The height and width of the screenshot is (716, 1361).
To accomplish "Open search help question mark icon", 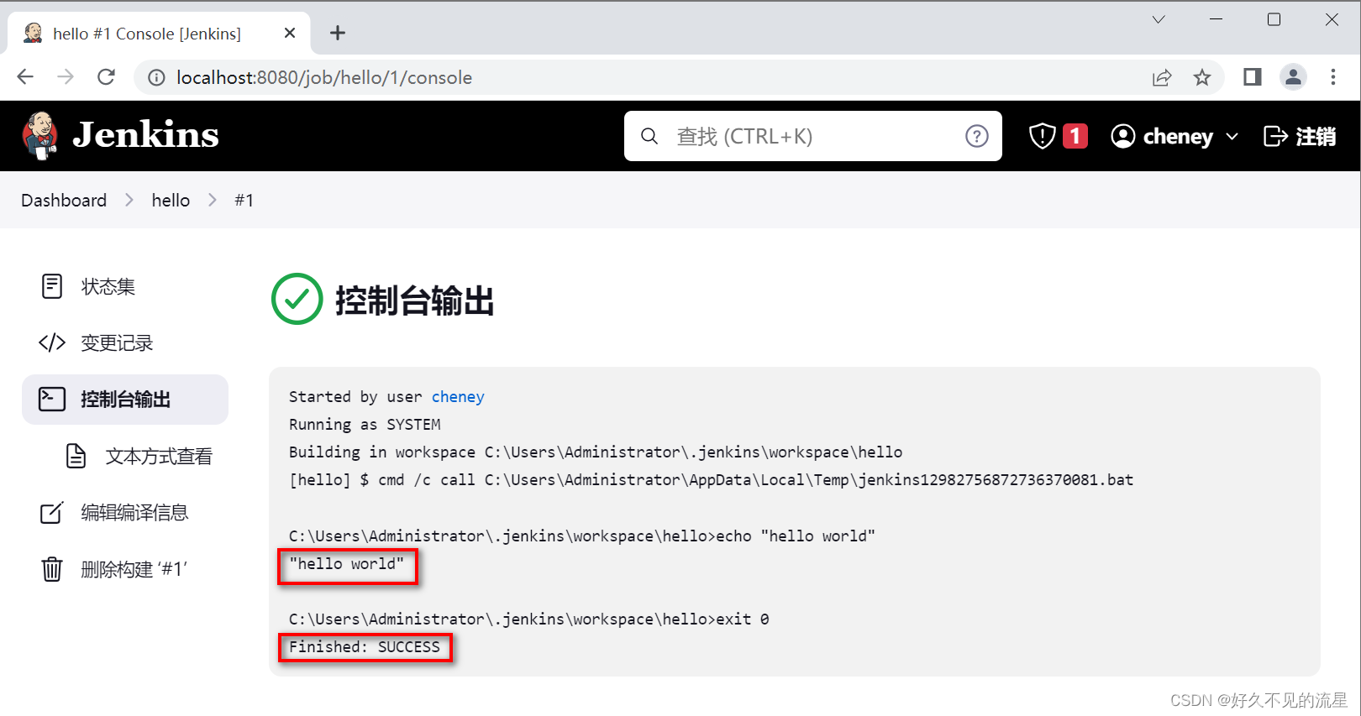I will 976,136.
